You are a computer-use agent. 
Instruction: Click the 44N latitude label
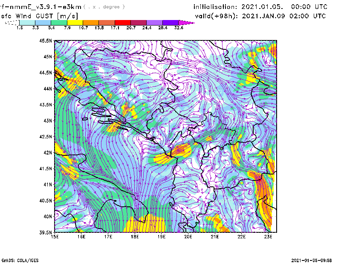pos(48,89)
